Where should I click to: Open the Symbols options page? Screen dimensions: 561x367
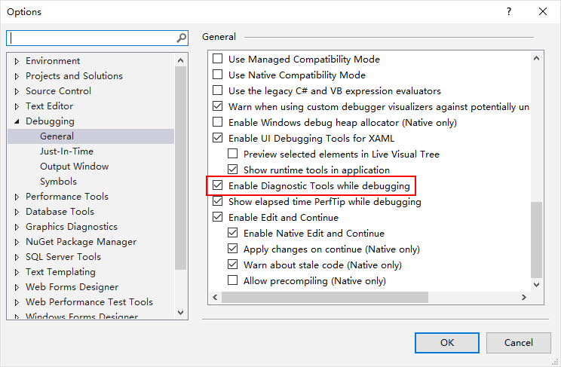click(x=59, y=182)
